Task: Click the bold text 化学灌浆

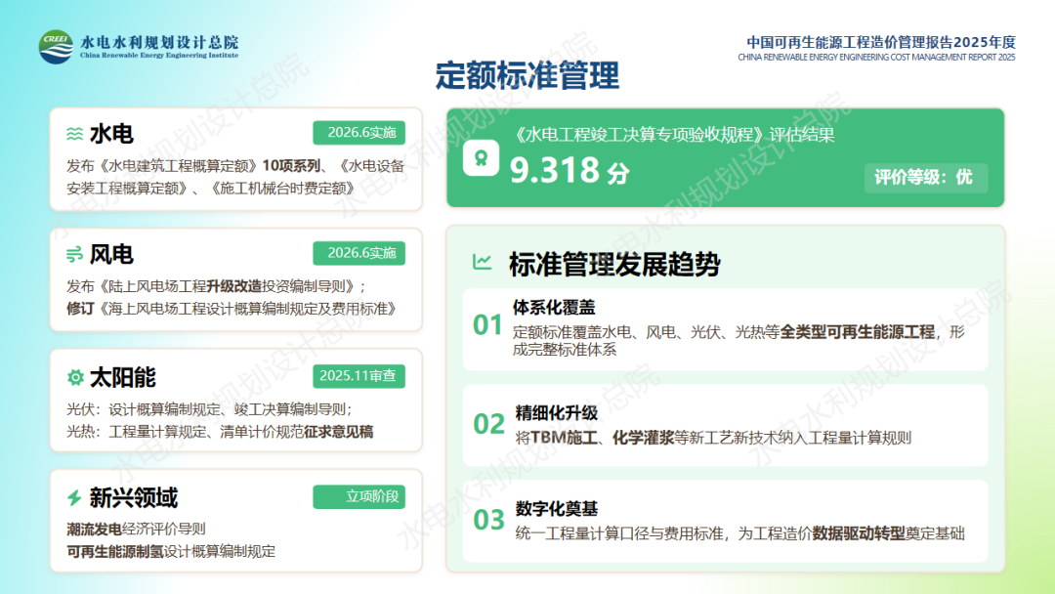Action: [x=643, y=438]
